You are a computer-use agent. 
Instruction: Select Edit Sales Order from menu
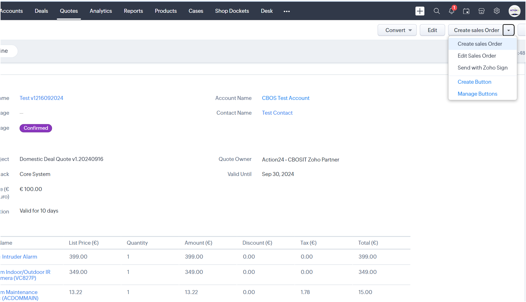[477, 56]
